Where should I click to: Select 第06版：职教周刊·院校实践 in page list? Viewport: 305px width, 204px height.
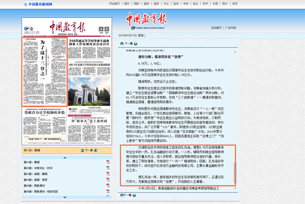coord(41,191)
